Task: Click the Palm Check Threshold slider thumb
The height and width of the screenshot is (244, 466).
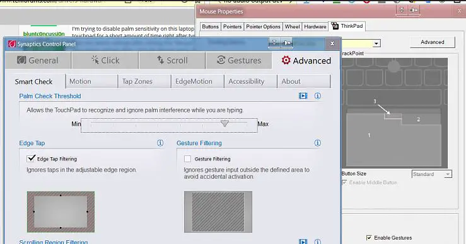Action: pos(224,123)
